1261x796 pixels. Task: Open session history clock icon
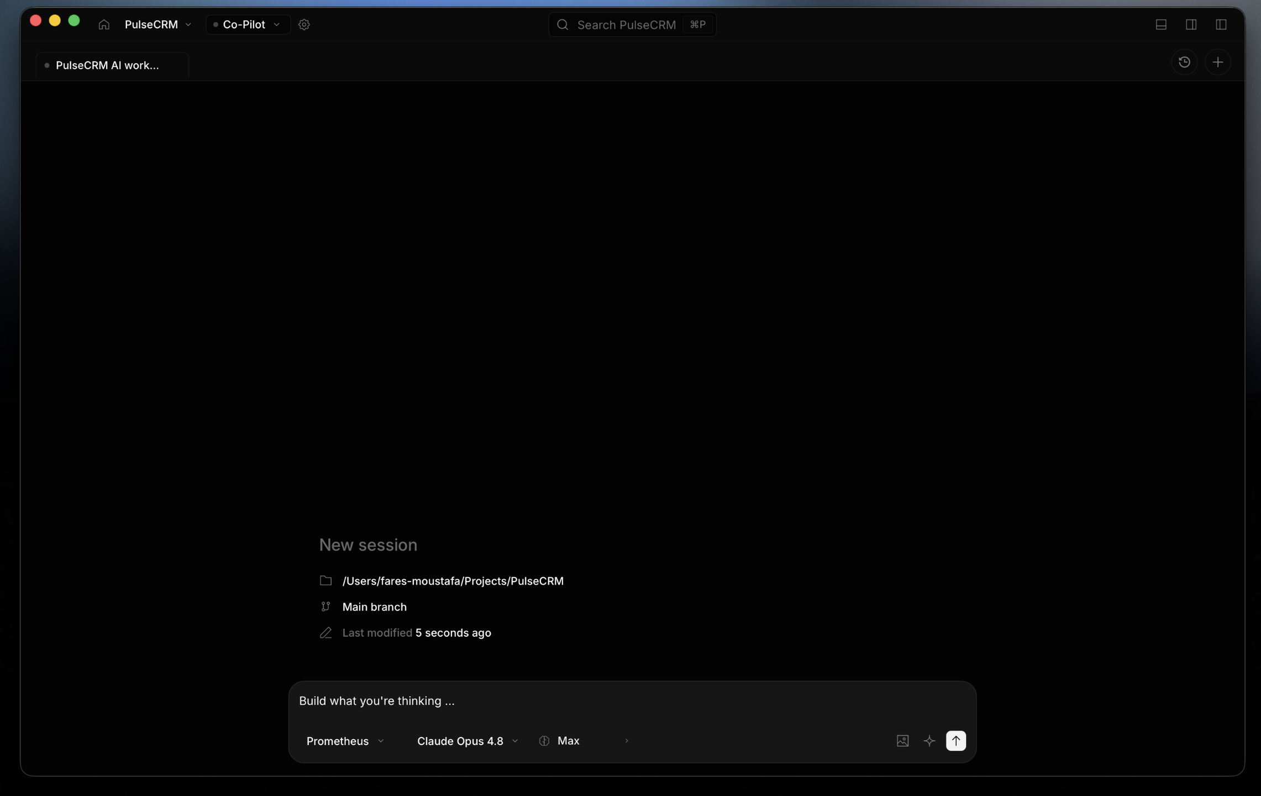(1184, 62)
